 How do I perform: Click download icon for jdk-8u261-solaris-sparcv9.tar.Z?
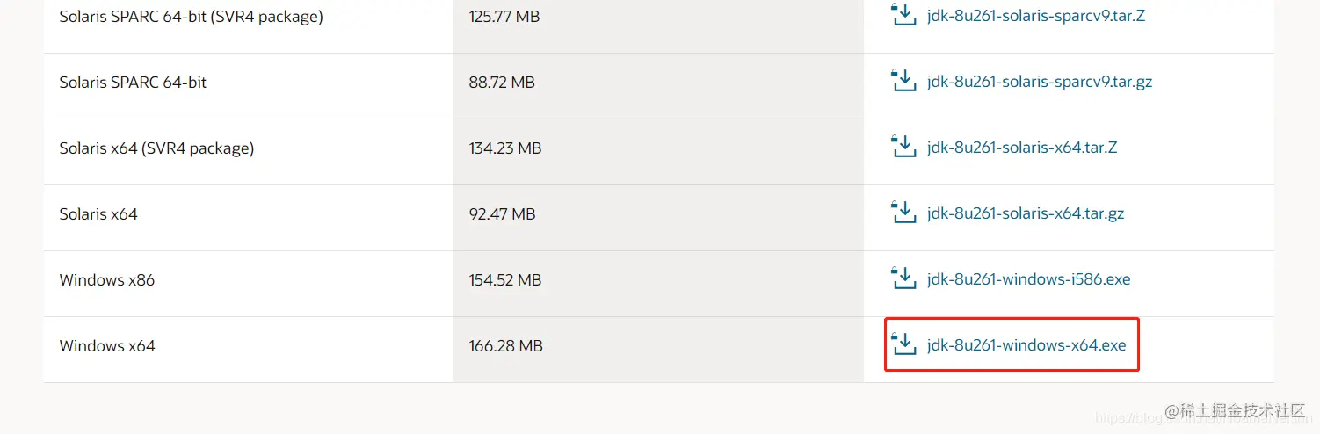click(903, 14)
